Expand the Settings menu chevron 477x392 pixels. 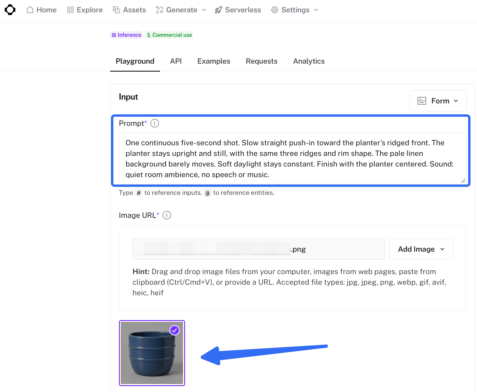coord(316,10)
